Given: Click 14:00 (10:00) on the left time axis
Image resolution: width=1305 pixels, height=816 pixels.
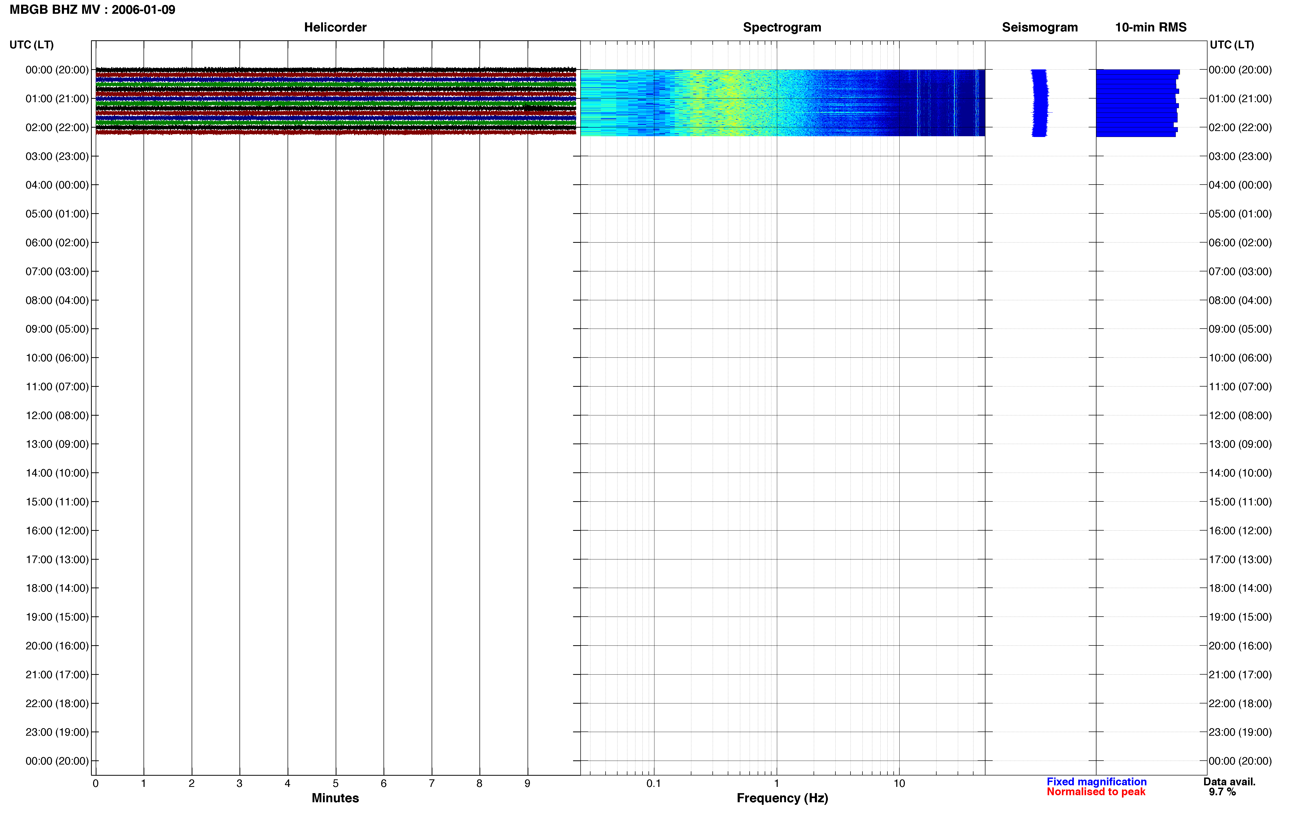Looking at the screenshot, I should (57, 473).
